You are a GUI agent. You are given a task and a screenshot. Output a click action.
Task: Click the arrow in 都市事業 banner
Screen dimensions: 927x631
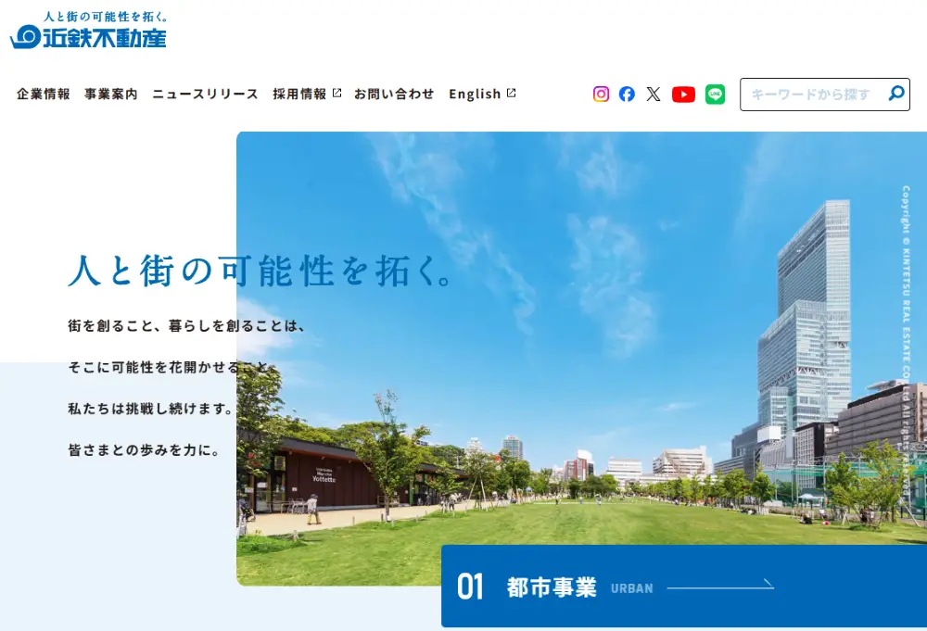coord(720,587)
